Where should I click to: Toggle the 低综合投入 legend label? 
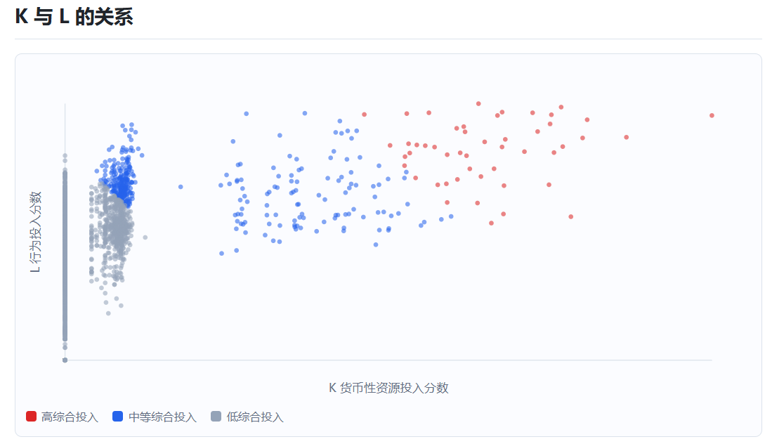(x=255, y=417)
